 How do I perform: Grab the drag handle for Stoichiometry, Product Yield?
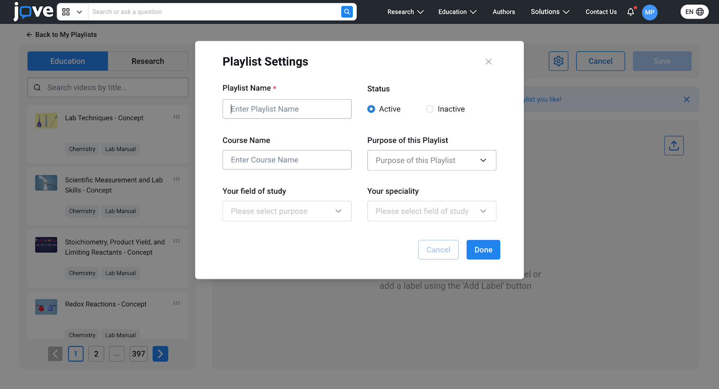pyautogui.click(x=177, y=241)
